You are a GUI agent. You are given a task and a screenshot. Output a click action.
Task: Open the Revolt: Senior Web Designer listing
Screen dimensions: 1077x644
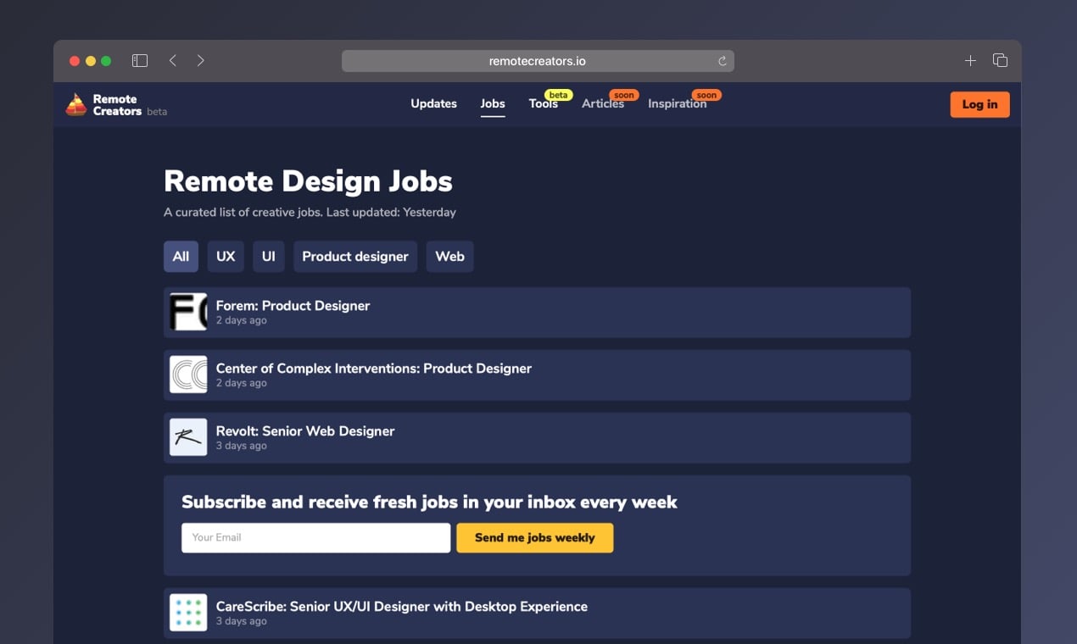tap(305, 431)
